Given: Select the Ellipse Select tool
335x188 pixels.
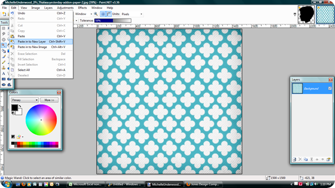Looking at the screenshot, I should click(4, 40).
